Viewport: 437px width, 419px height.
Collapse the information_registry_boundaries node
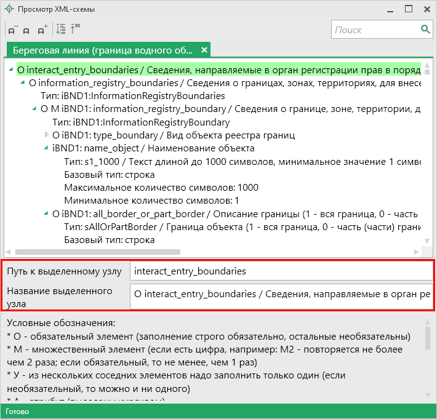point(23,83)
